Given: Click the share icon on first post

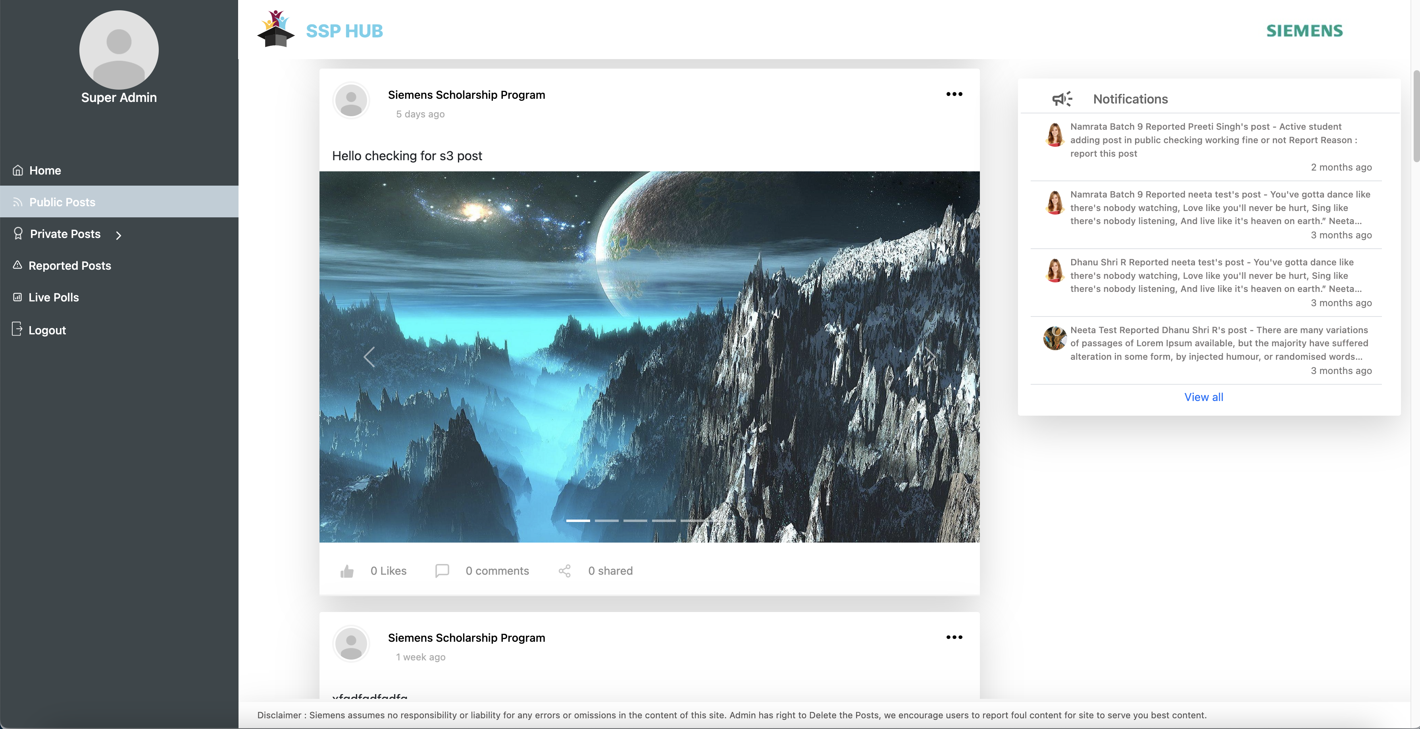Looking at the screenshot, I should tap(564, 571).
